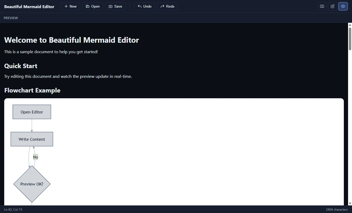The width and height of the screenshot is (352, 213).
Task: Switch to editor-only view pencil icon
Action: [333, 6]
